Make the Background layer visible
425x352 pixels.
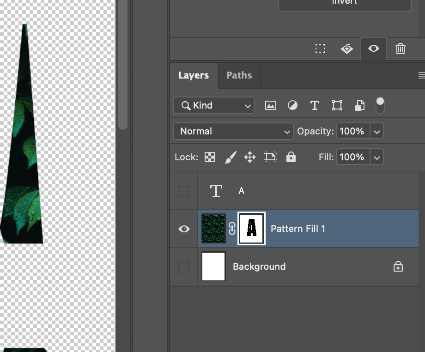coord(183,267)
